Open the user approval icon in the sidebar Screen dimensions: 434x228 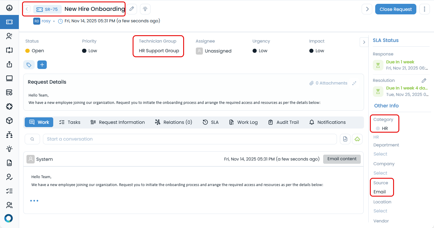tap(9, 177)
